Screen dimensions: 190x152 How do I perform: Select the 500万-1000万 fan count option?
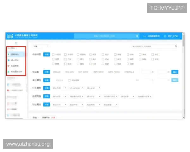[x=114, y=72]
